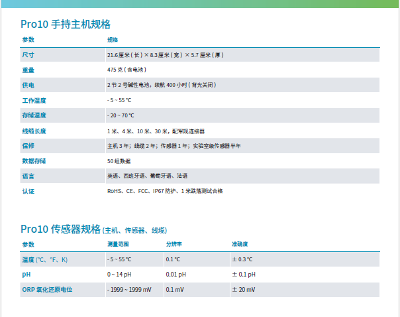
Task: Select the working temperature value '-5 ~ 55 ℃' in host specs
Action: click(x=119, y=100)
